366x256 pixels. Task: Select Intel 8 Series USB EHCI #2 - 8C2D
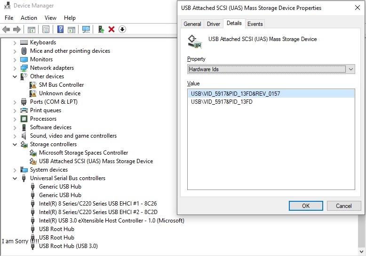[x=98, y=212]
